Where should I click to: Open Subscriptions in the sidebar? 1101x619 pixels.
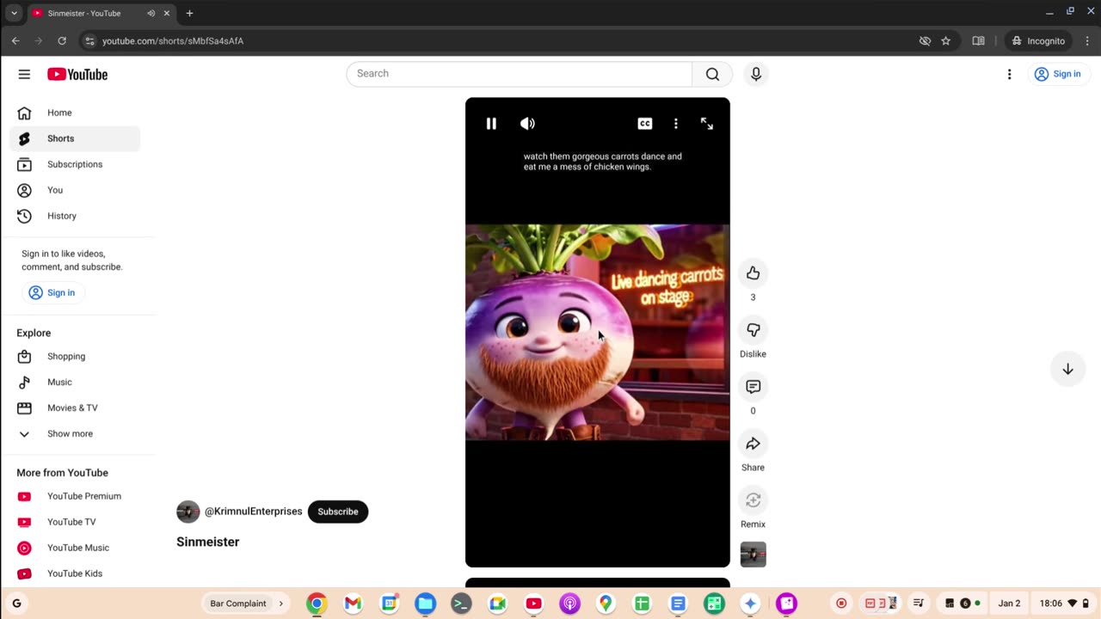pos(75,164)
